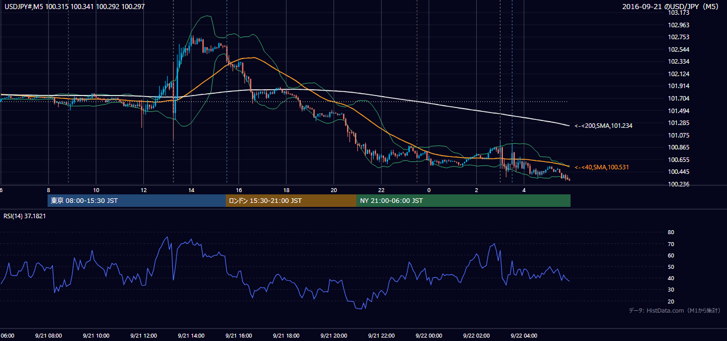Click the データ: HistData.com source note
The width and height of the screenshot is (727, 341).
(x=675, y=310)
